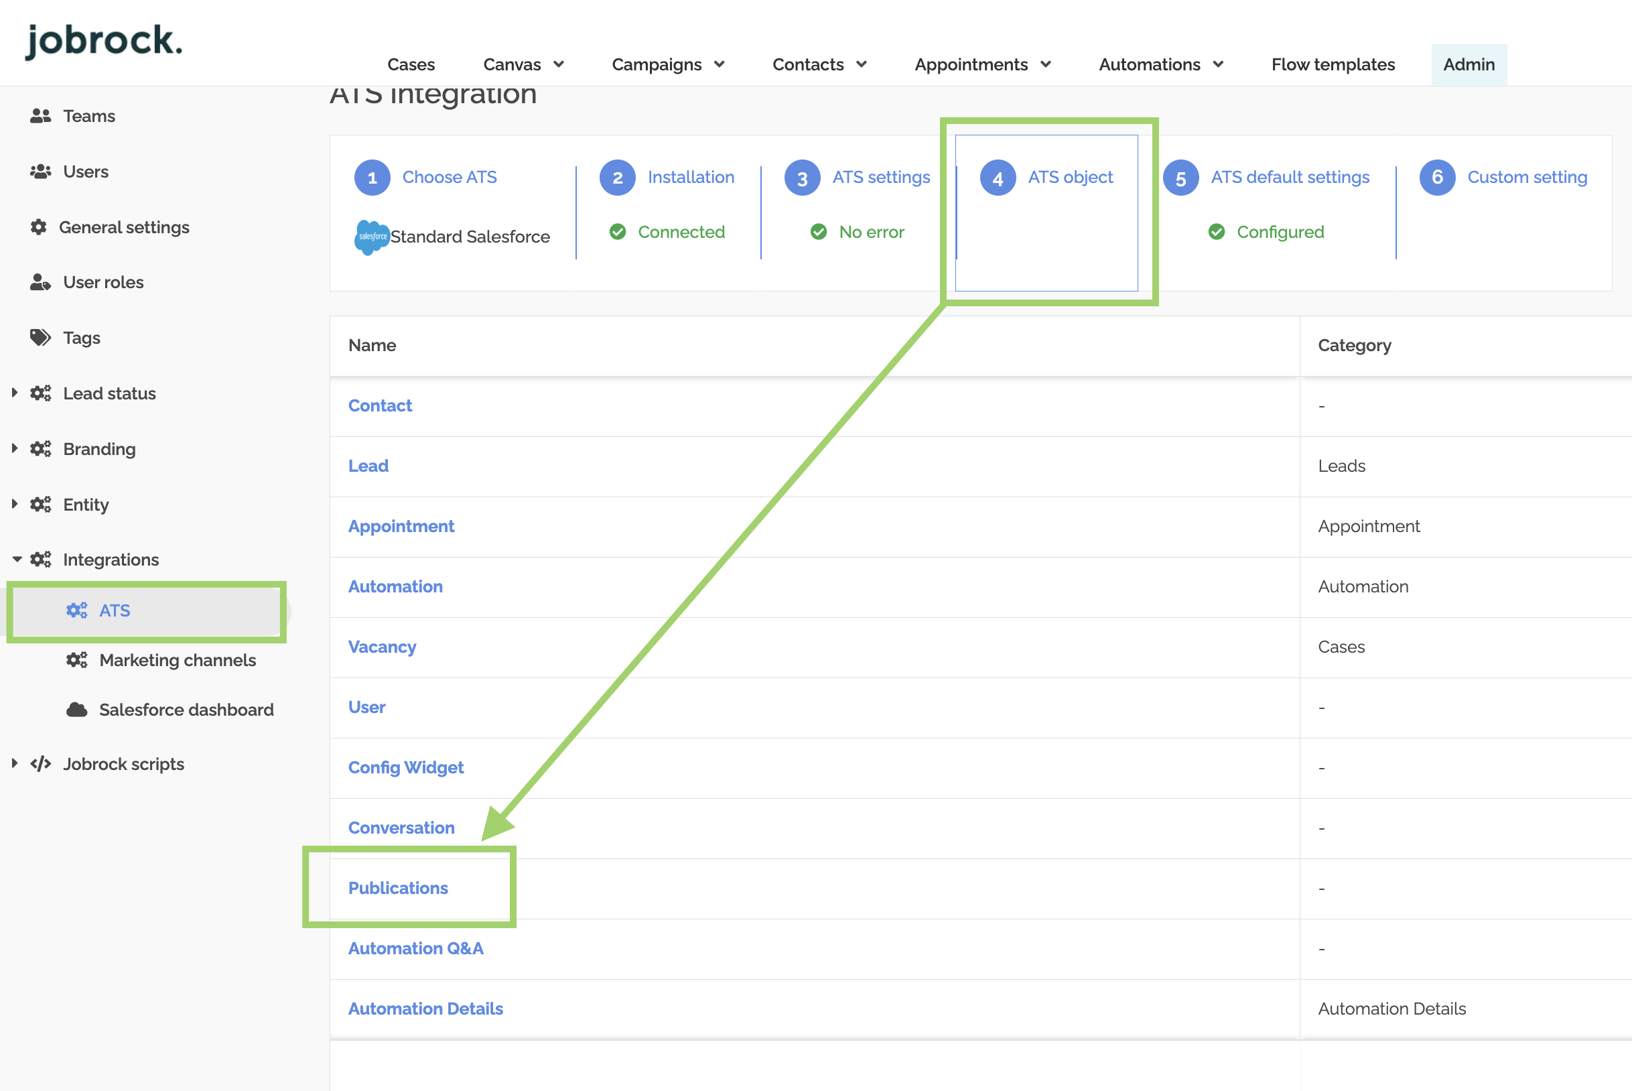Click step number 5 circle
1632x1091 pixels.
pyautogui.click(x=1180, y=178)
